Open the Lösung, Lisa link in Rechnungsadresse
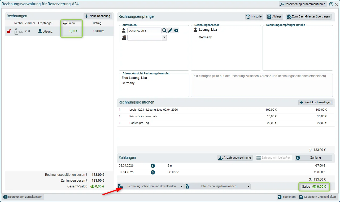This screenshot has height=202, width=340. click(208, 30)
